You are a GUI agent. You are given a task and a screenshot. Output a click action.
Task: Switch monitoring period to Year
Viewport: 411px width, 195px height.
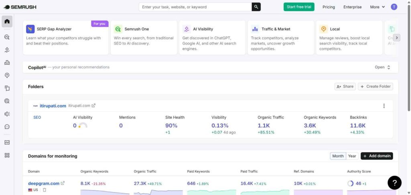pyautogui.click(x=352, y=156)
